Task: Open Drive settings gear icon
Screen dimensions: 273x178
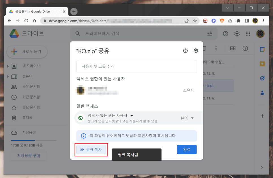Action: [237, 34]
